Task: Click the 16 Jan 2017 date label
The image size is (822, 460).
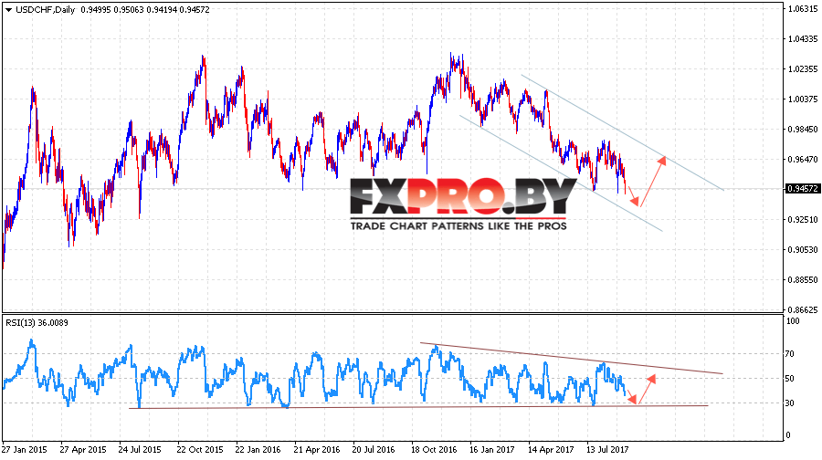Action: [x=491, y=450]
